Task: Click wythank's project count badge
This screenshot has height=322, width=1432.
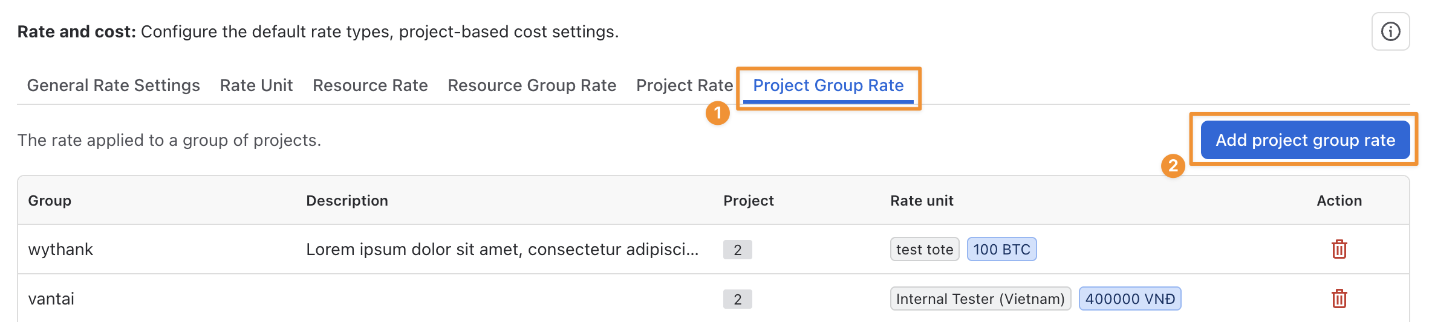Action: 738,250
